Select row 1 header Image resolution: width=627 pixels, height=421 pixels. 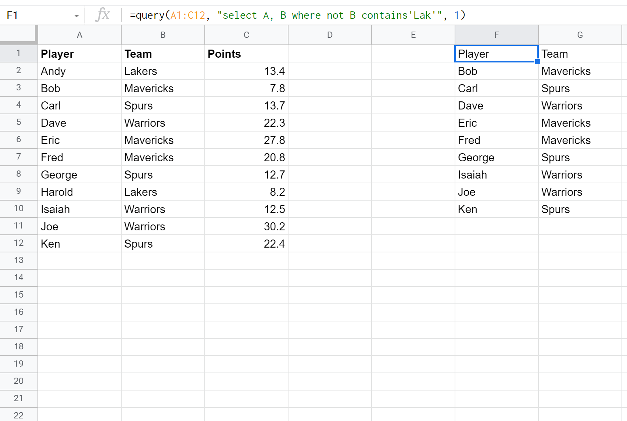[18, 53]
